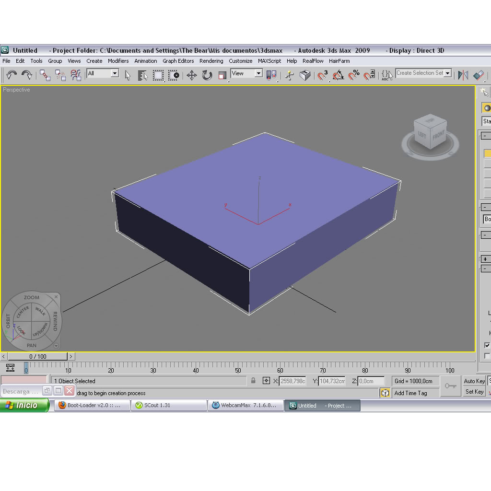Click the Open Mini Curve Editor icon
The image size is (491, 491).
11,368
